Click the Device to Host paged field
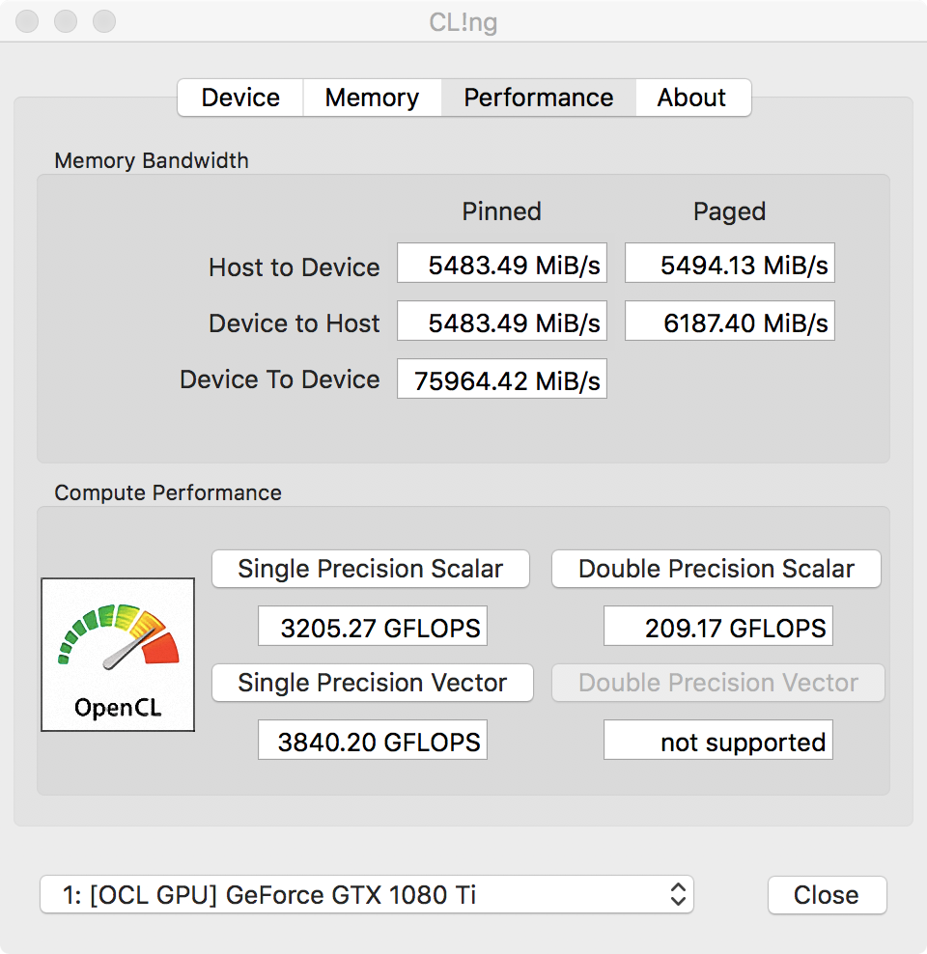Viewport: 927px width, 954px height. 730,322
